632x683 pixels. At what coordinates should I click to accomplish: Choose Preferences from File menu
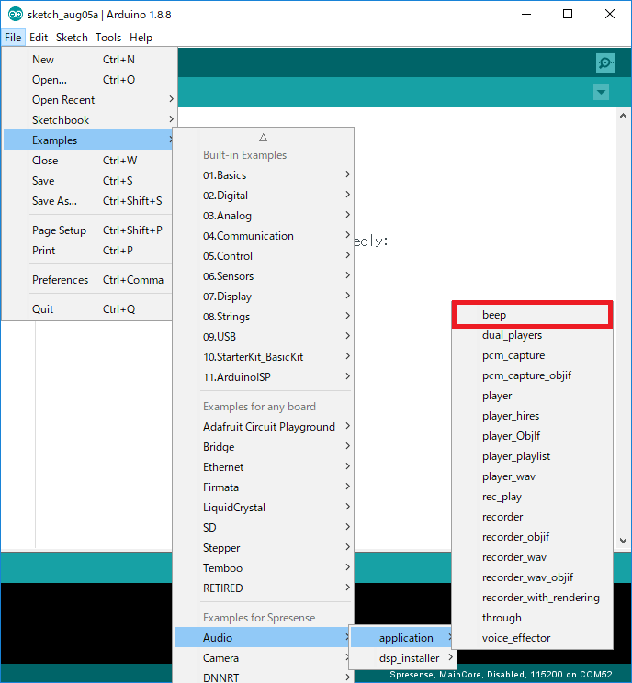point(61,280)
